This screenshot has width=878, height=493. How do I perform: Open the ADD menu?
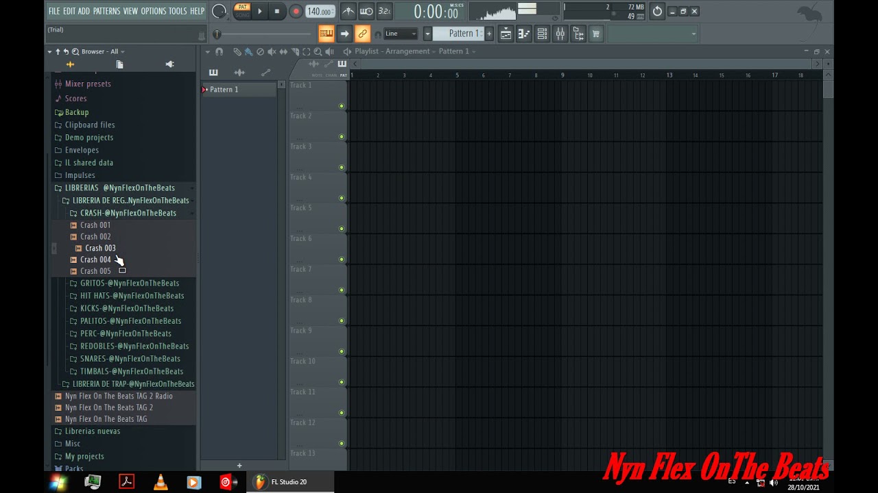click(84, 12)
